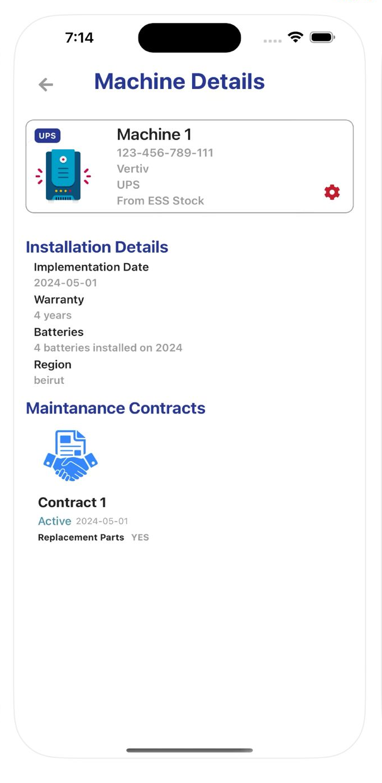Tap the back arrow icon
382x783 pixels.
(46, 84)
